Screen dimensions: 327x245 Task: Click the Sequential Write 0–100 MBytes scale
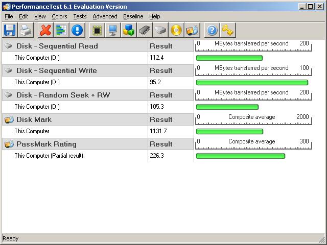[x=253, y=70]
